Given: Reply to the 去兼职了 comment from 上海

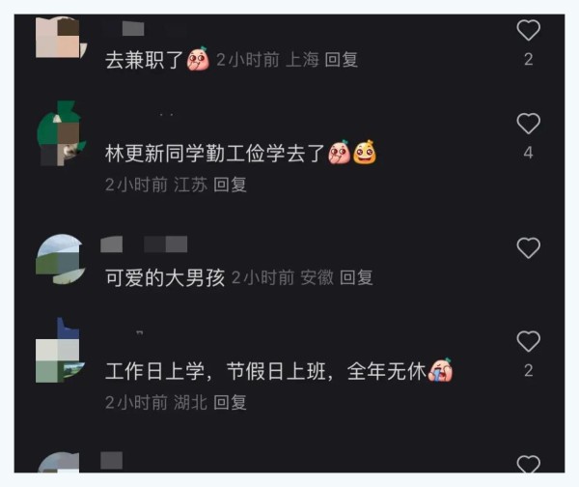Looking at the screenshot, I should coord(342,60).
